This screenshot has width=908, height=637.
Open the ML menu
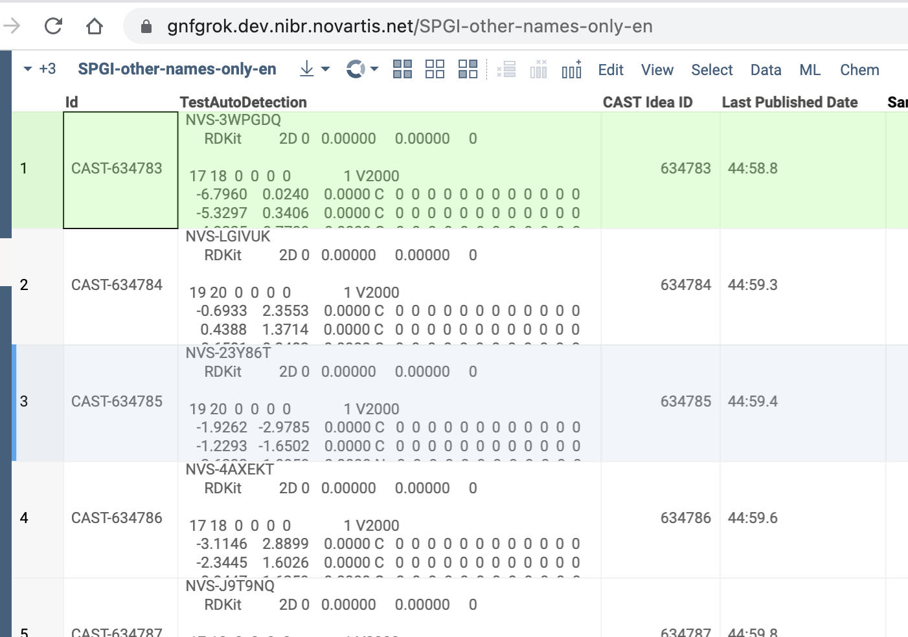pyautogui.click(x=810, y=69)
